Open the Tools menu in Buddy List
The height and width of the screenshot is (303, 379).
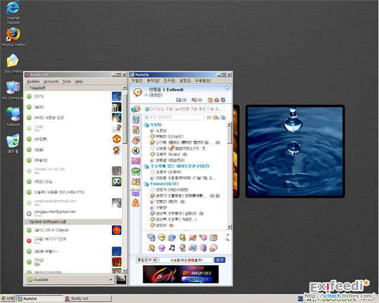(67, 82)
